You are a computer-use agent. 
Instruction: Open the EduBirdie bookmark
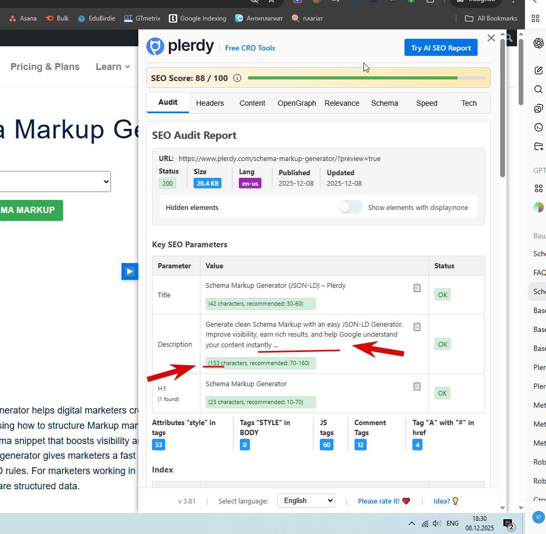96,18
